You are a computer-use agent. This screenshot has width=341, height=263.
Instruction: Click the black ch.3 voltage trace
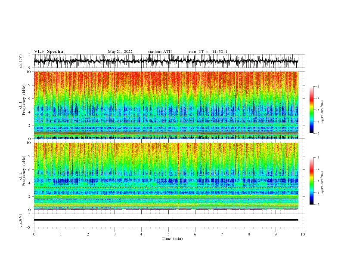[166, 220]
